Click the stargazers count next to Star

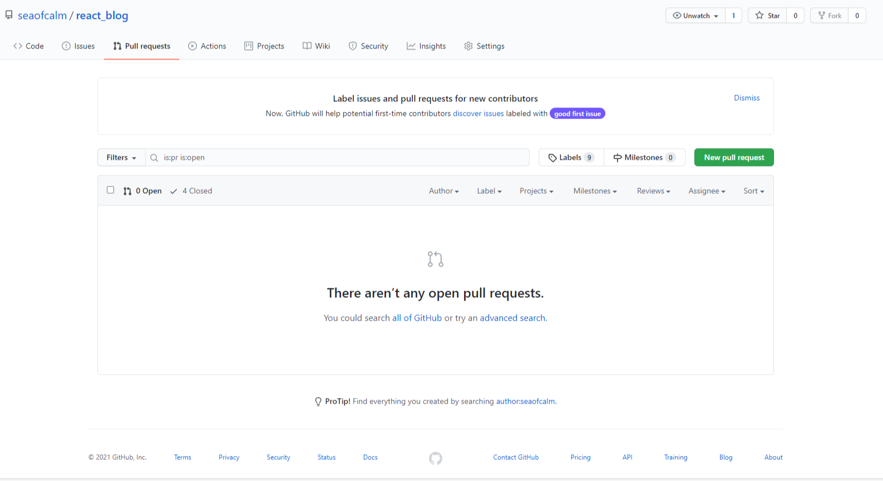click(x=795, y=16)
